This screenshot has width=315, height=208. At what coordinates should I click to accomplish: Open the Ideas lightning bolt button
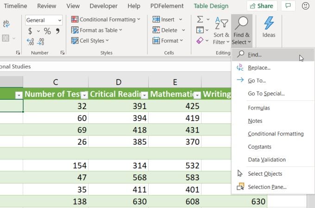[269, 28]
